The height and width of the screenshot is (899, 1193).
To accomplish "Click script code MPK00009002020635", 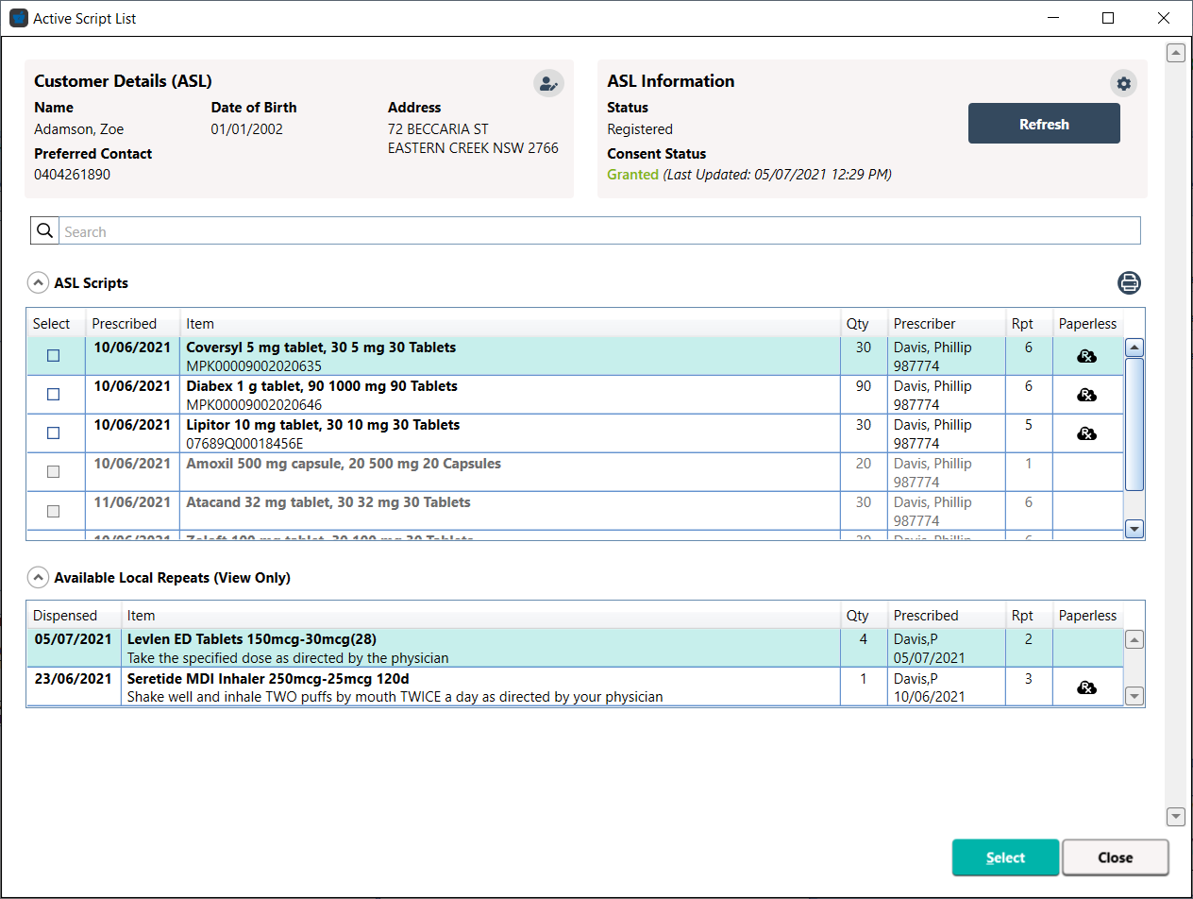I will pos(254,365).
